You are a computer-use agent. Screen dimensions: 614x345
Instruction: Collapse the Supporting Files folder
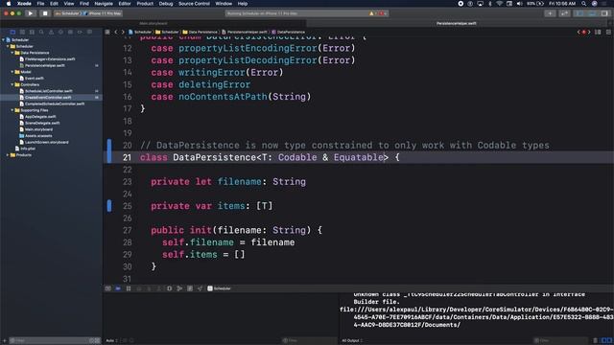(12, 110)
